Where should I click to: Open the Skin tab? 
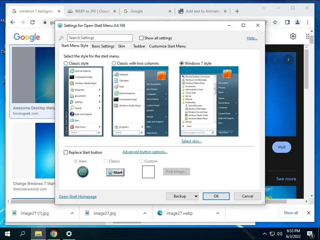tap(122, 46)
